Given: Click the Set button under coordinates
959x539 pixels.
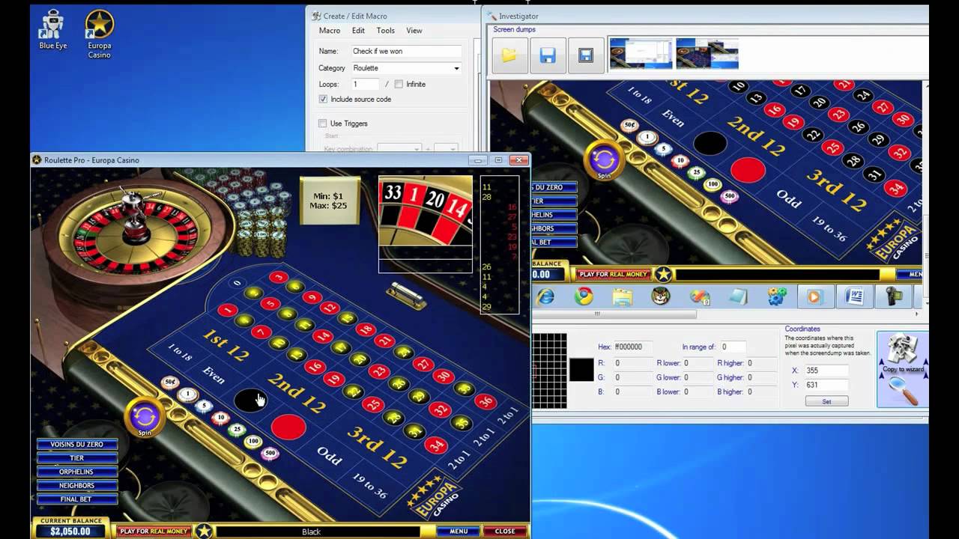Looking at the screenshot, I should [826, 401].
